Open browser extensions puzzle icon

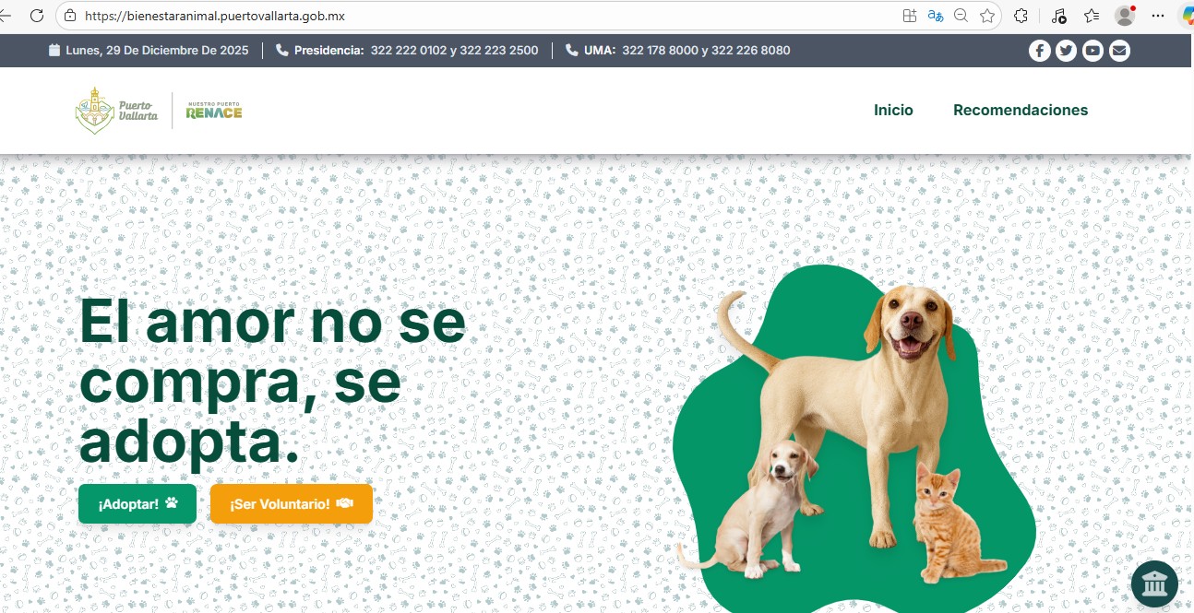pyautogui.click(x=1021, y=16)
